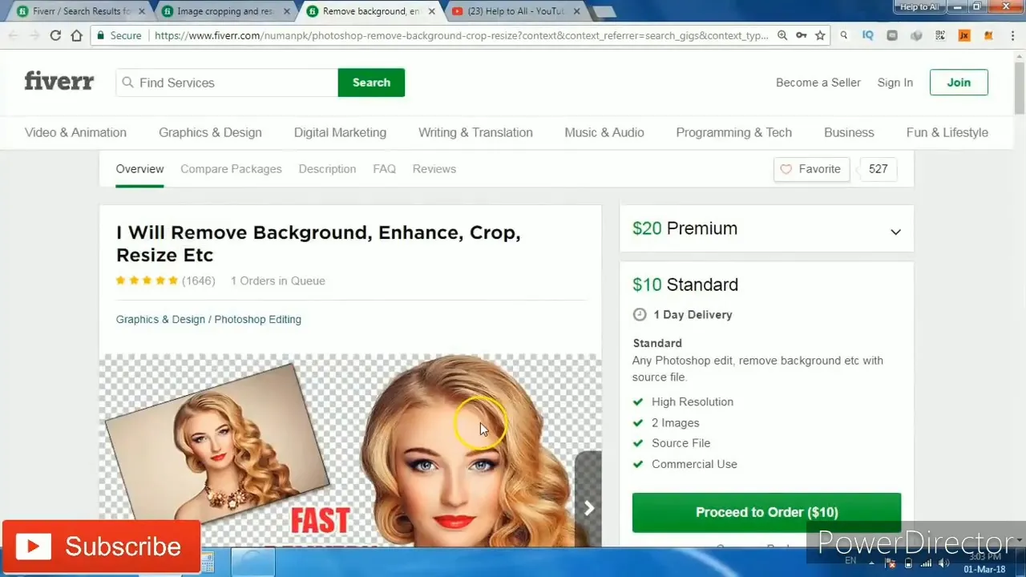This screenshot has height=577, width=1026.
Task: Click the clock icon by 1 Day Delivery
Action: point(639,314)
